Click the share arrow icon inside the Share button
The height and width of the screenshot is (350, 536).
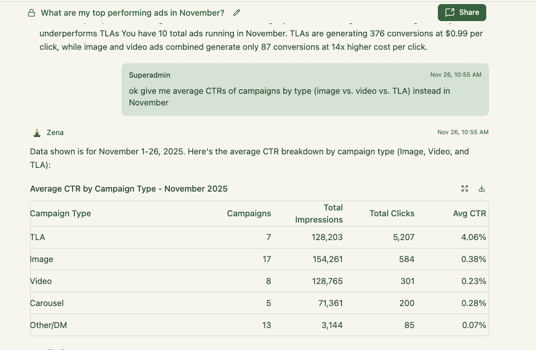point(450,12)
